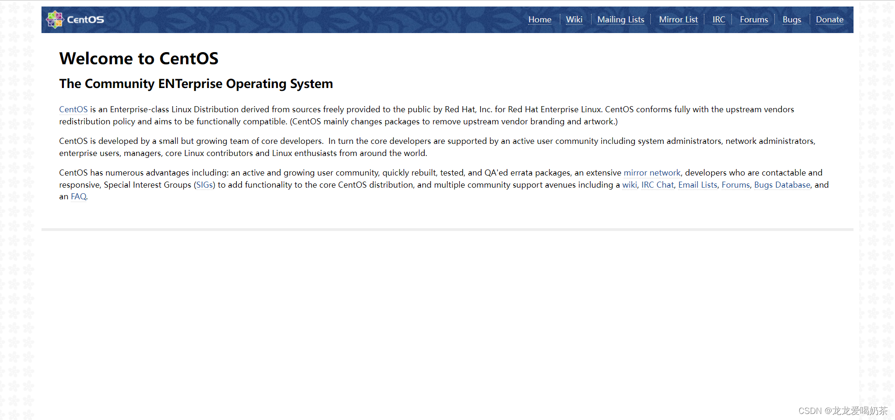
Task: Open the Mailing Lists navigation link
Action: coord(620,20)
